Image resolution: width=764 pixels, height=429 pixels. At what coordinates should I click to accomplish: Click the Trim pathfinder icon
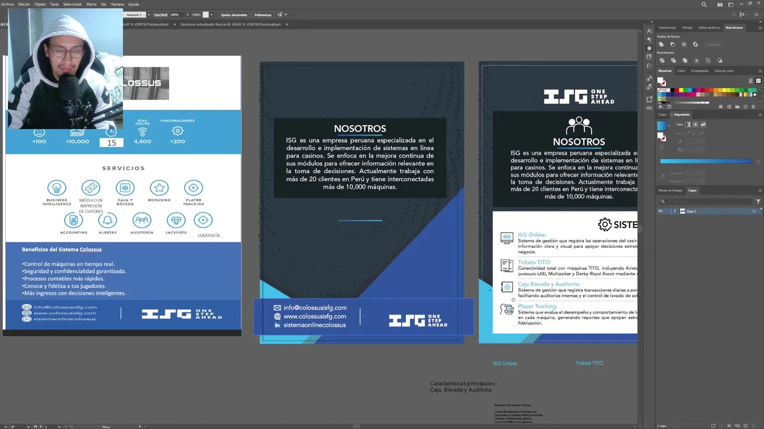pyautogui.click(x=673, y=60)
